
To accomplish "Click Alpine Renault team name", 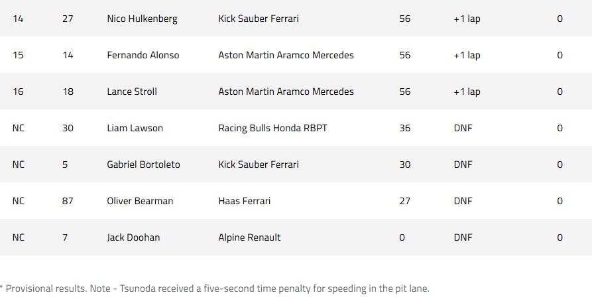I will (x=249, y=237).
